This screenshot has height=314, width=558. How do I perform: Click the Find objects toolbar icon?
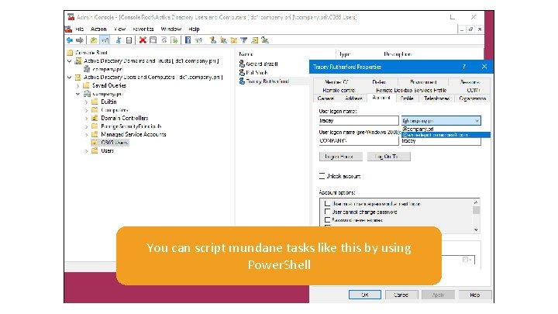point(254,40)
